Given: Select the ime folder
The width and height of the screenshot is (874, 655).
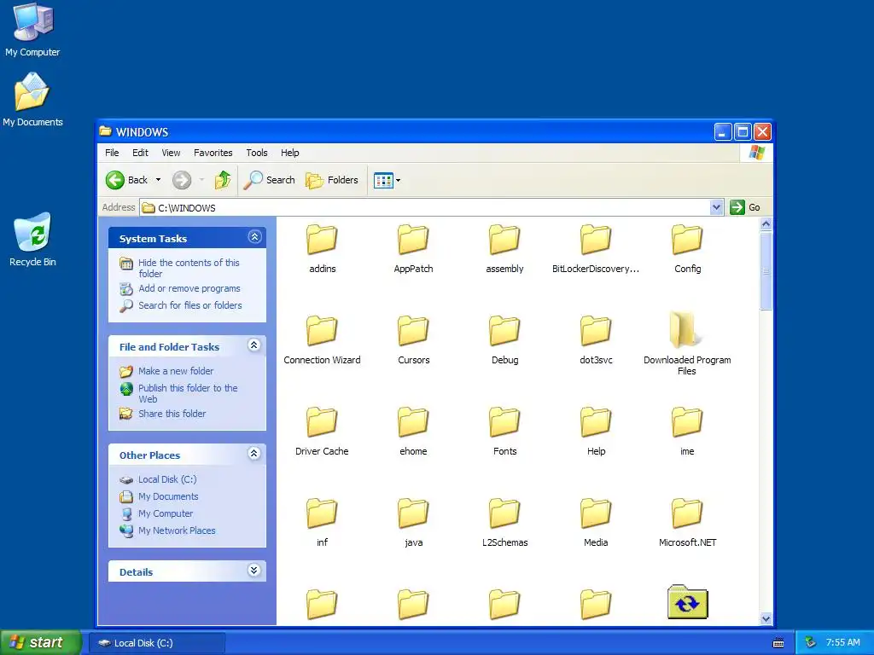Looking at the screenshot, I should click(687, 431).
